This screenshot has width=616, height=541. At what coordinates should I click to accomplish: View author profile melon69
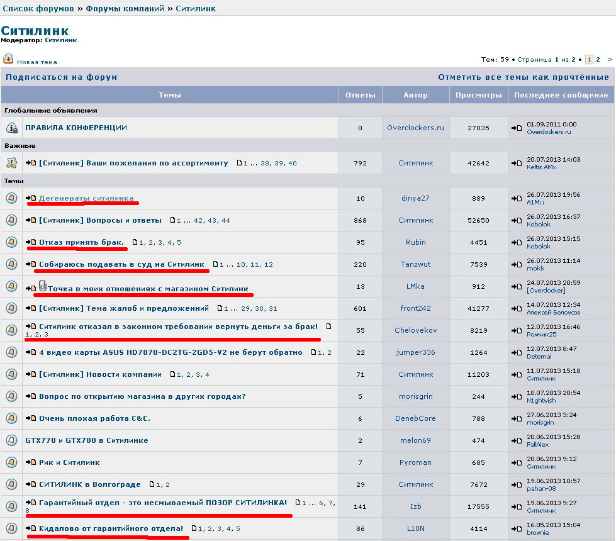coord(416,440)
